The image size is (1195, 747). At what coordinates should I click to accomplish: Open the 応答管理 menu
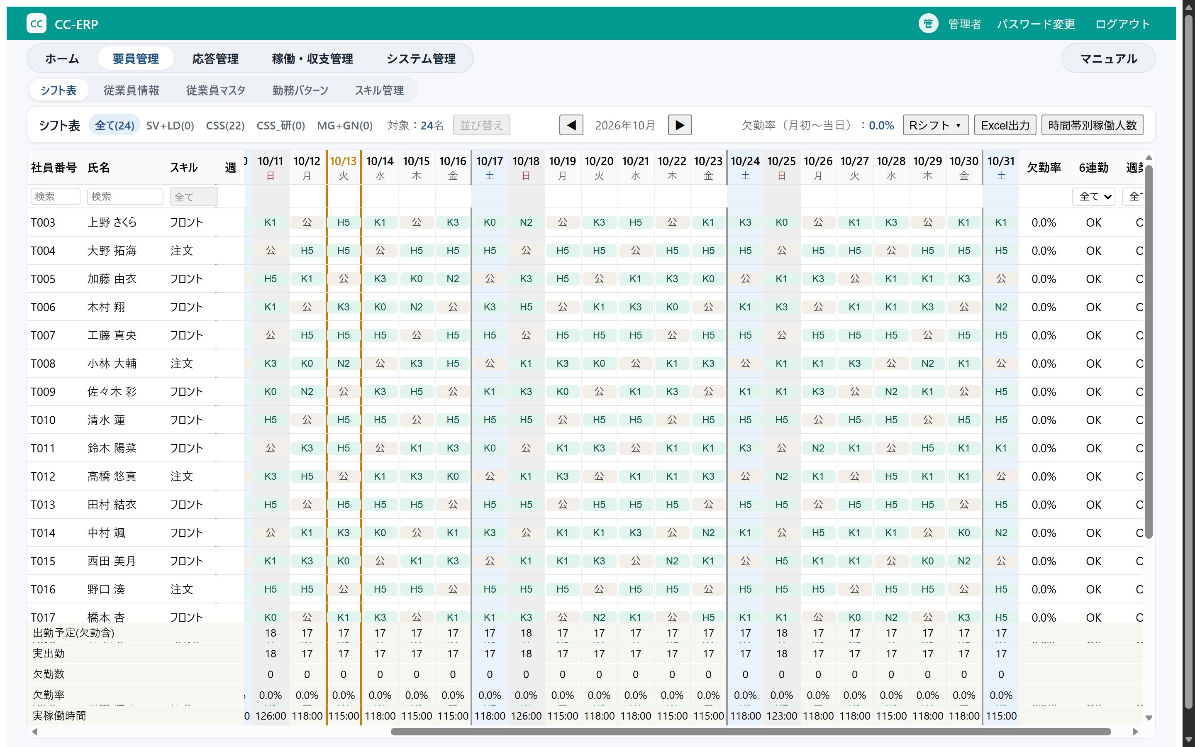click(215, 59)
